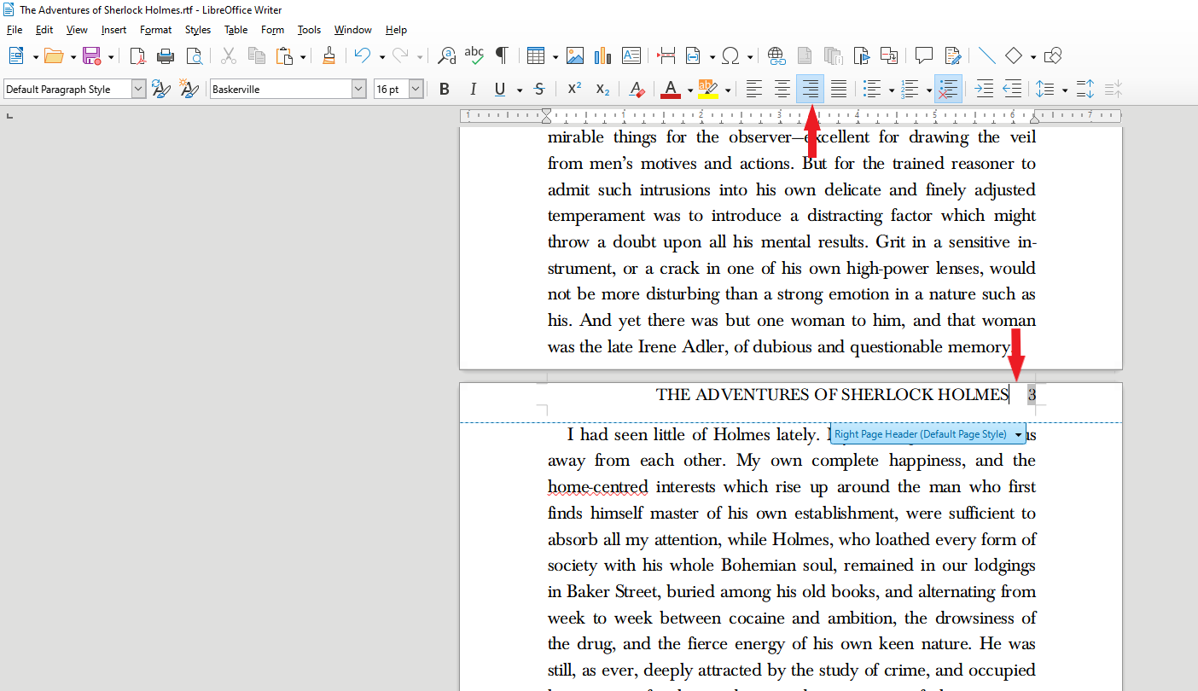
Task: Toggle Underline formatting
Action: point(500,89)
